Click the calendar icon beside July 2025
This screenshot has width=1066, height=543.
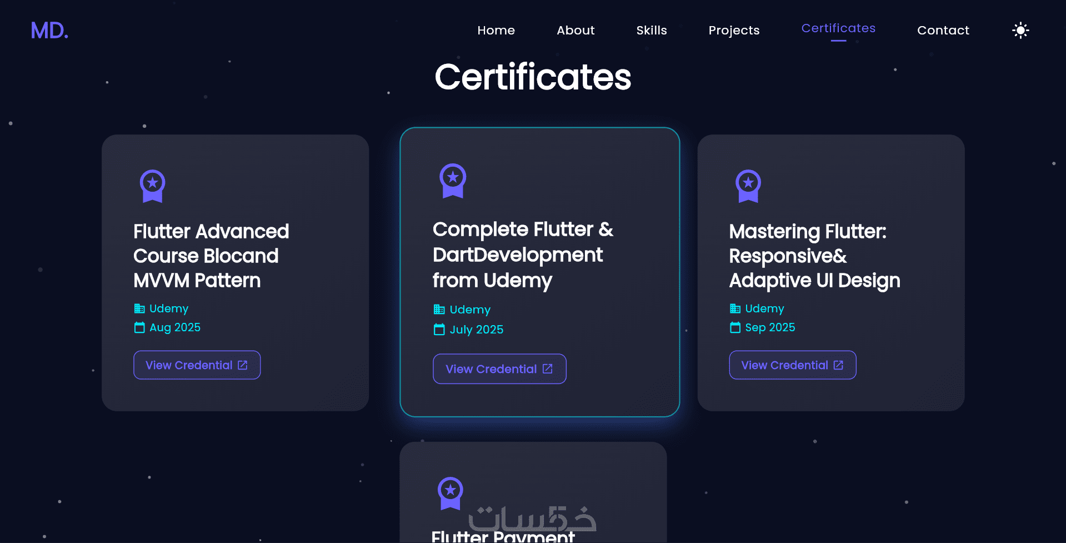pyautogui.click(x=439, y=330)
